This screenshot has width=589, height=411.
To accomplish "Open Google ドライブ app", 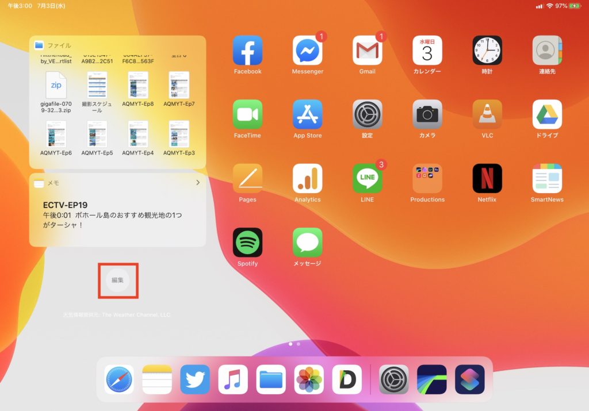I will click(x=547, y=114).
